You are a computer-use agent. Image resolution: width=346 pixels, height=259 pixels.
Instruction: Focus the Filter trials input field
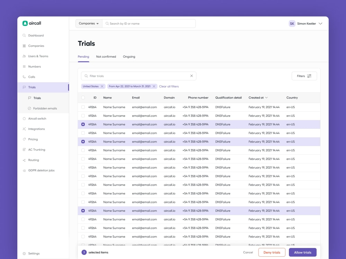(139, 76)
